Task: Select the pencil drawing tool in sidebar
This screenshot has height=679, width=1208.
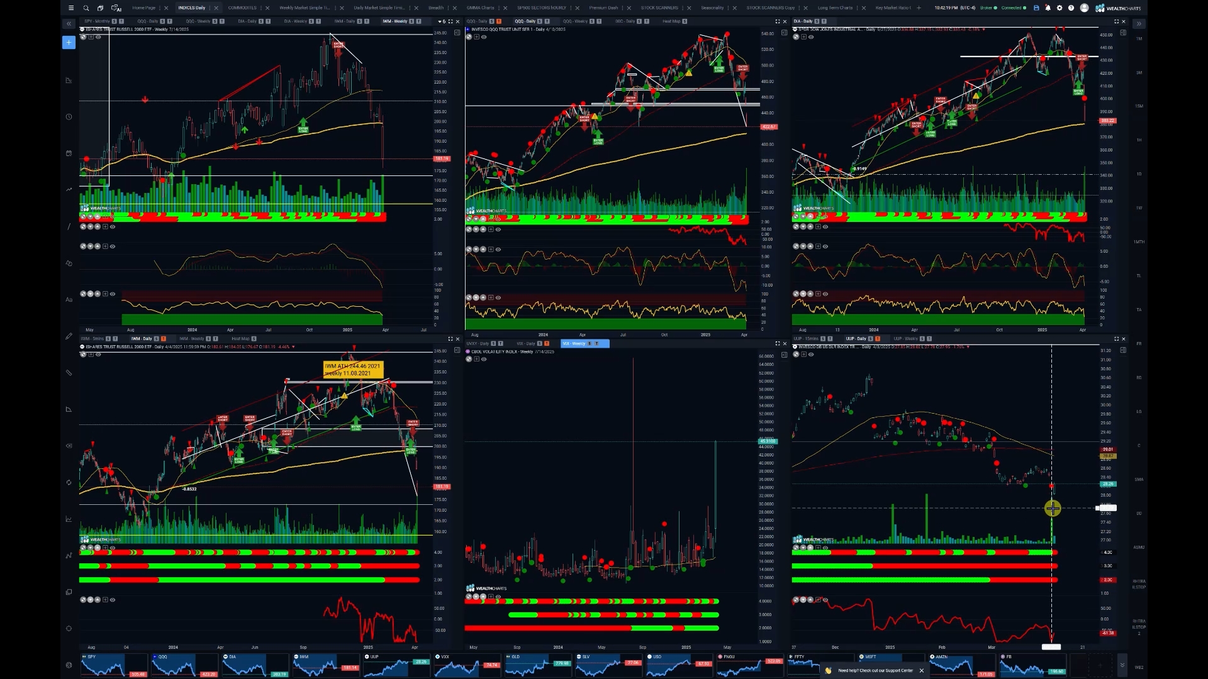Action: 69,336
